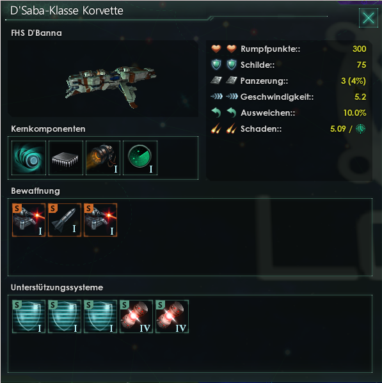Close the D'Saba-Klasse Korvette window
The width and height of the screenshot is (382, 383).
(369, 18)
